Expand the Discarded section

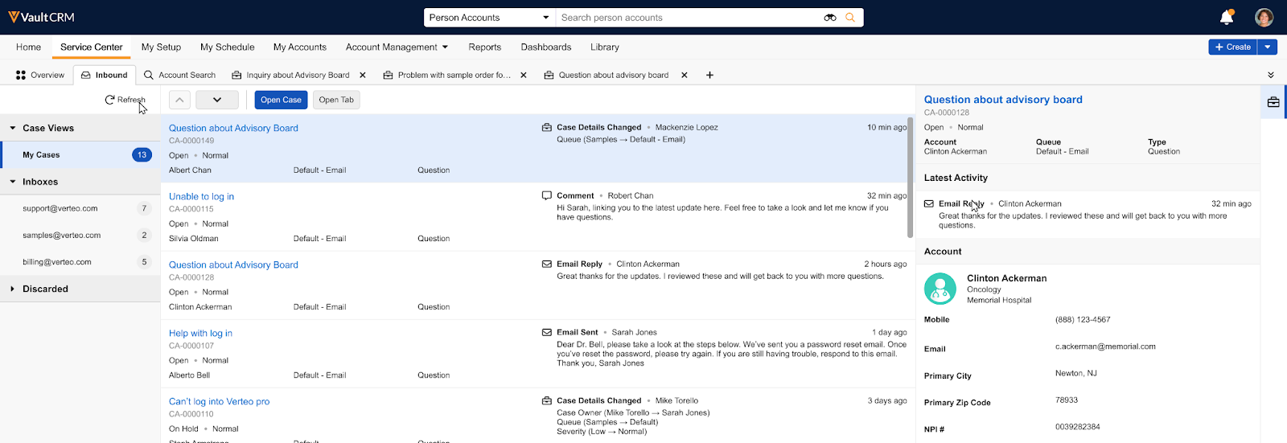point(13,289)
